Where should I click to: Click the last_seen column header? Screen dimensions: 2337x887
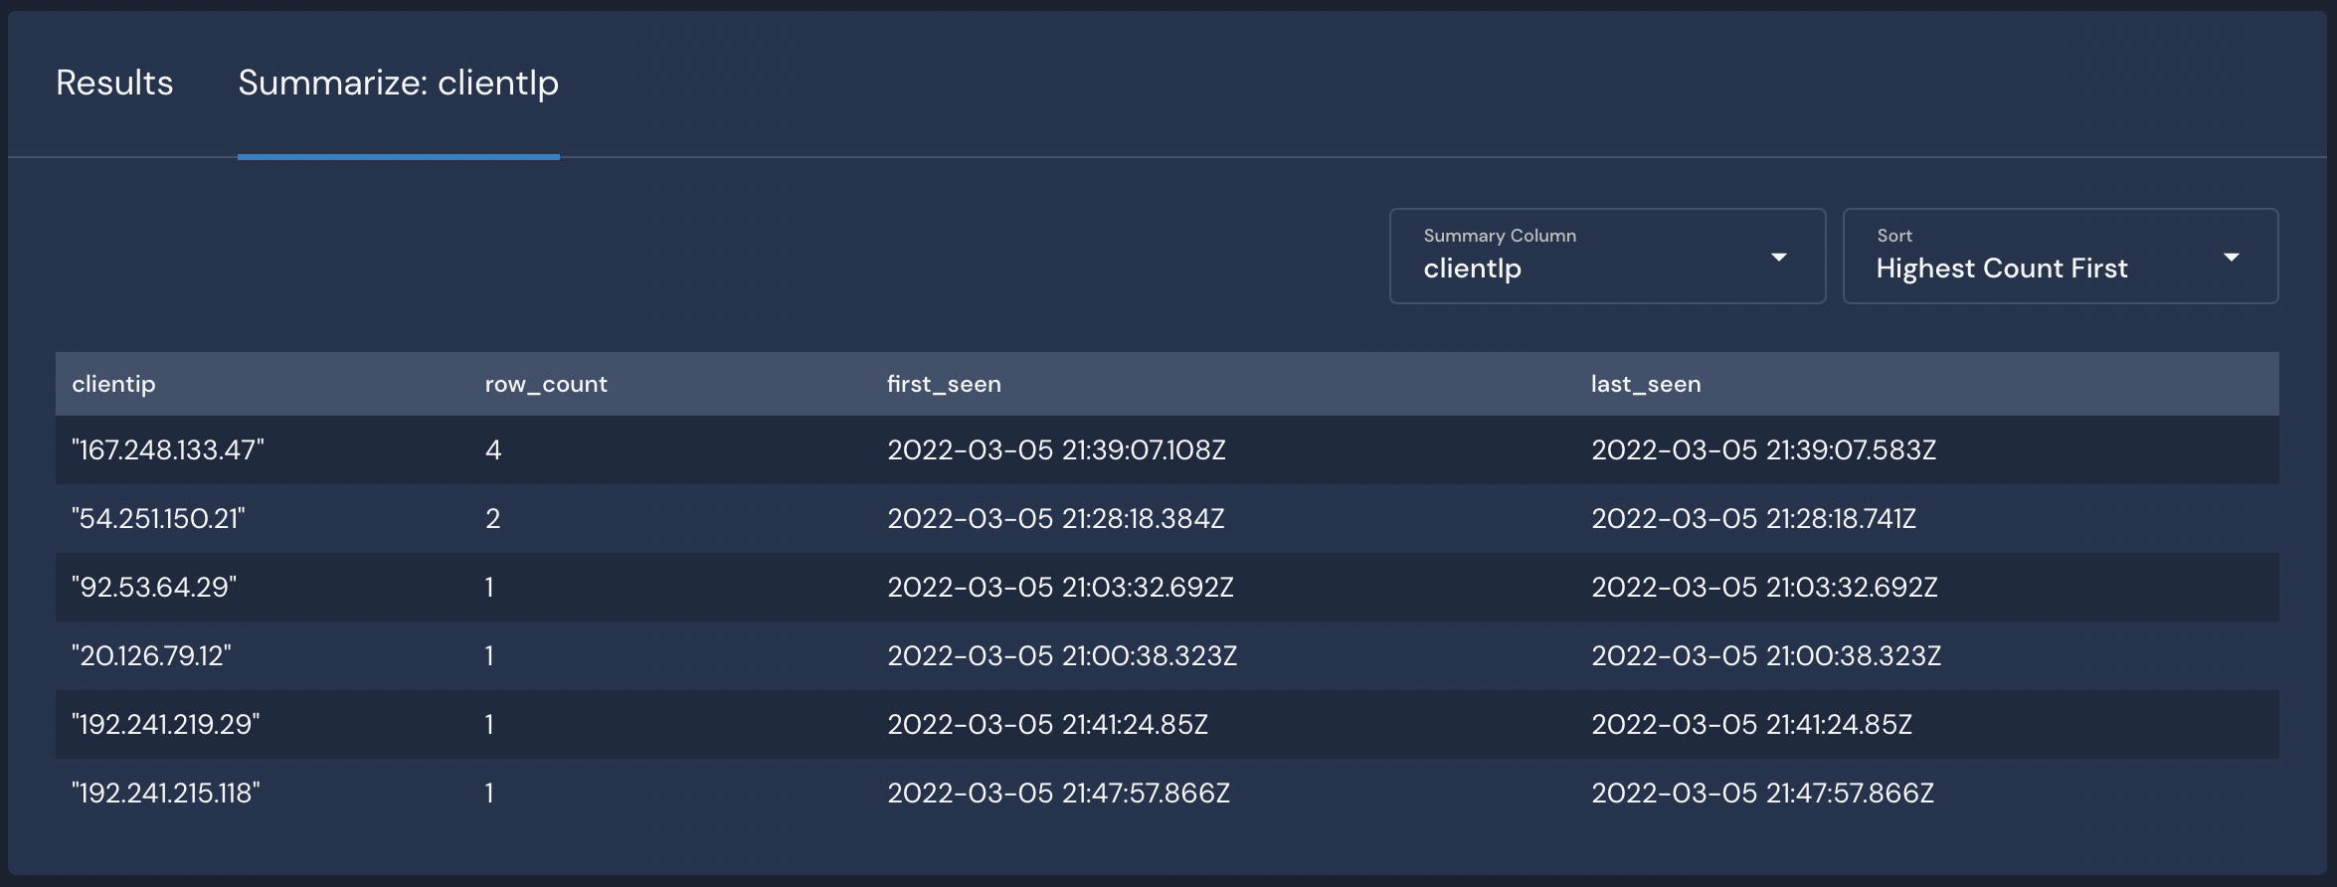[1646, 383]
